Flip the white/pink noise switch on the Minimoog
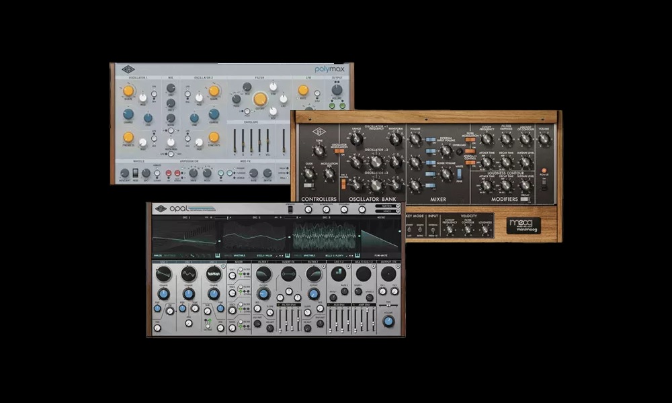 tap(458, 175)
